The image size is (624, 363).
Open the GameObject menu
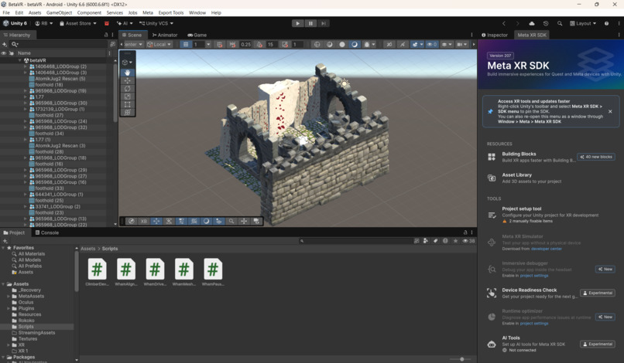[59, 12]
